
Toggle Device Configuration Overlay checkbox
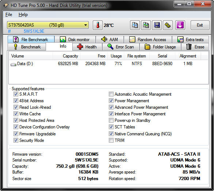[16, 127]
